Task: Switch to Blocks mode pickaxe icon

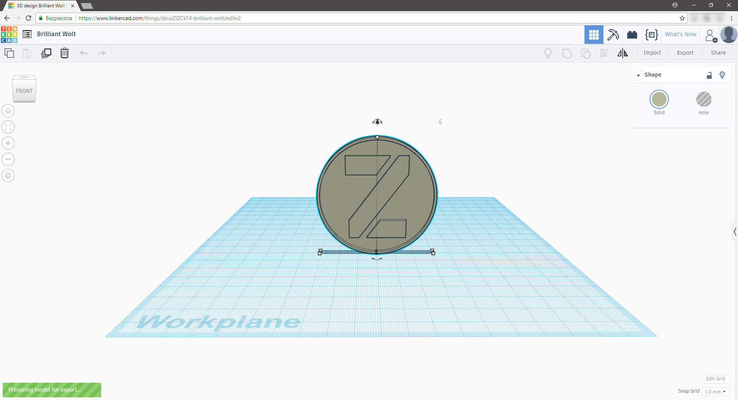Action: (613, 35)
